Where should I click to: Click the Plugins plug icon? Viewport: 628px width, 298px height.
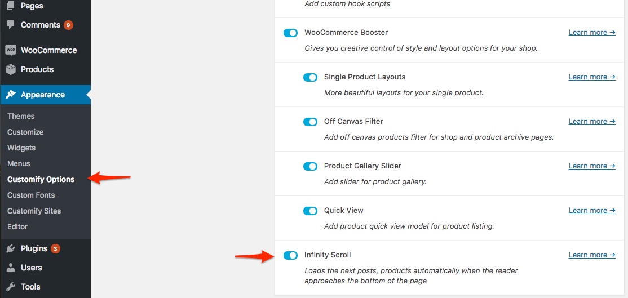point(11,249)
